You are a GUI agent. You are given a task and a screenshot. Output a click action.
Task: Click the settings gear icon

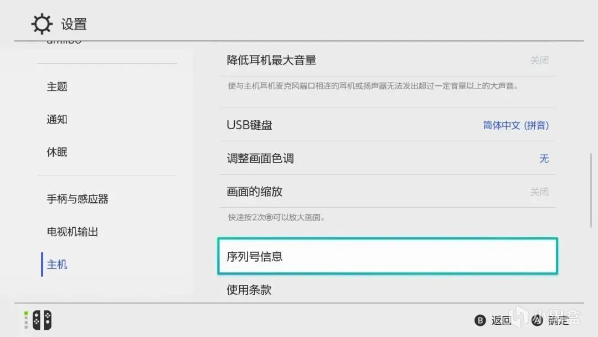pyautogui.click(x=42, y=24)
